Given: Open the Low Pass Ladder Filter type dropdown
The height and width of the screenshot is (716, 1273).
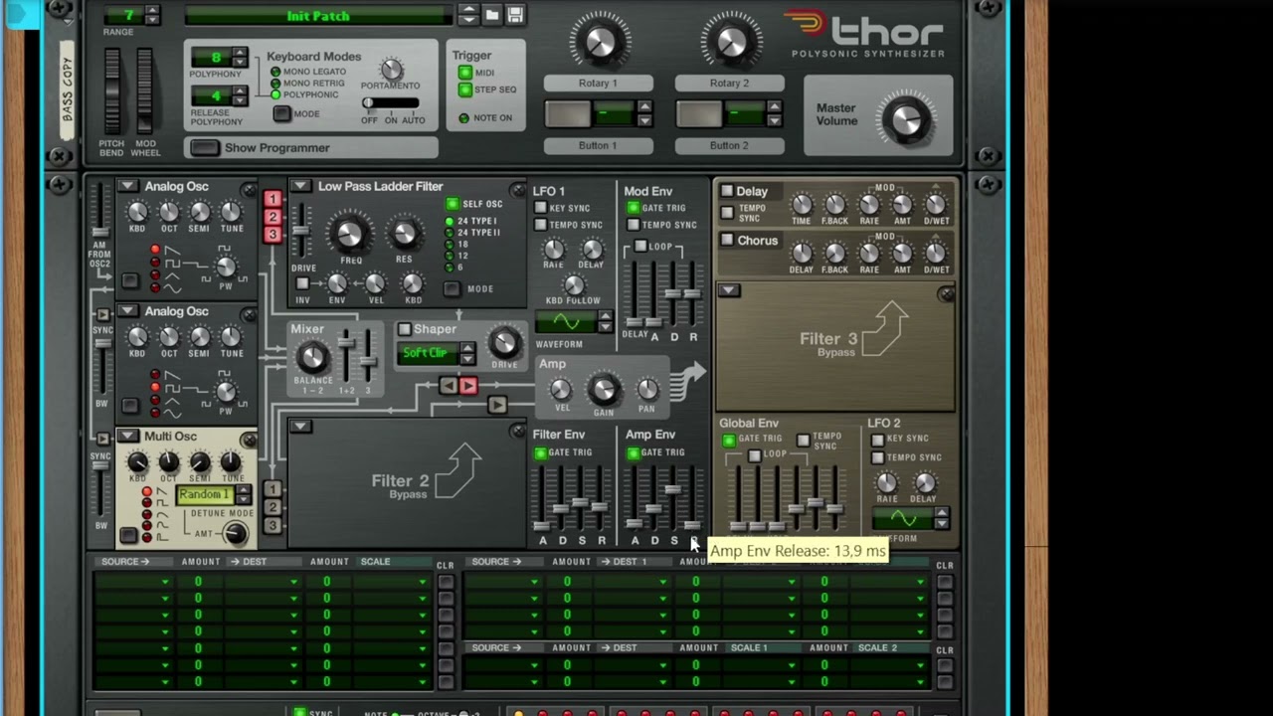Looking at the screenshot, I should click(300, 186).
